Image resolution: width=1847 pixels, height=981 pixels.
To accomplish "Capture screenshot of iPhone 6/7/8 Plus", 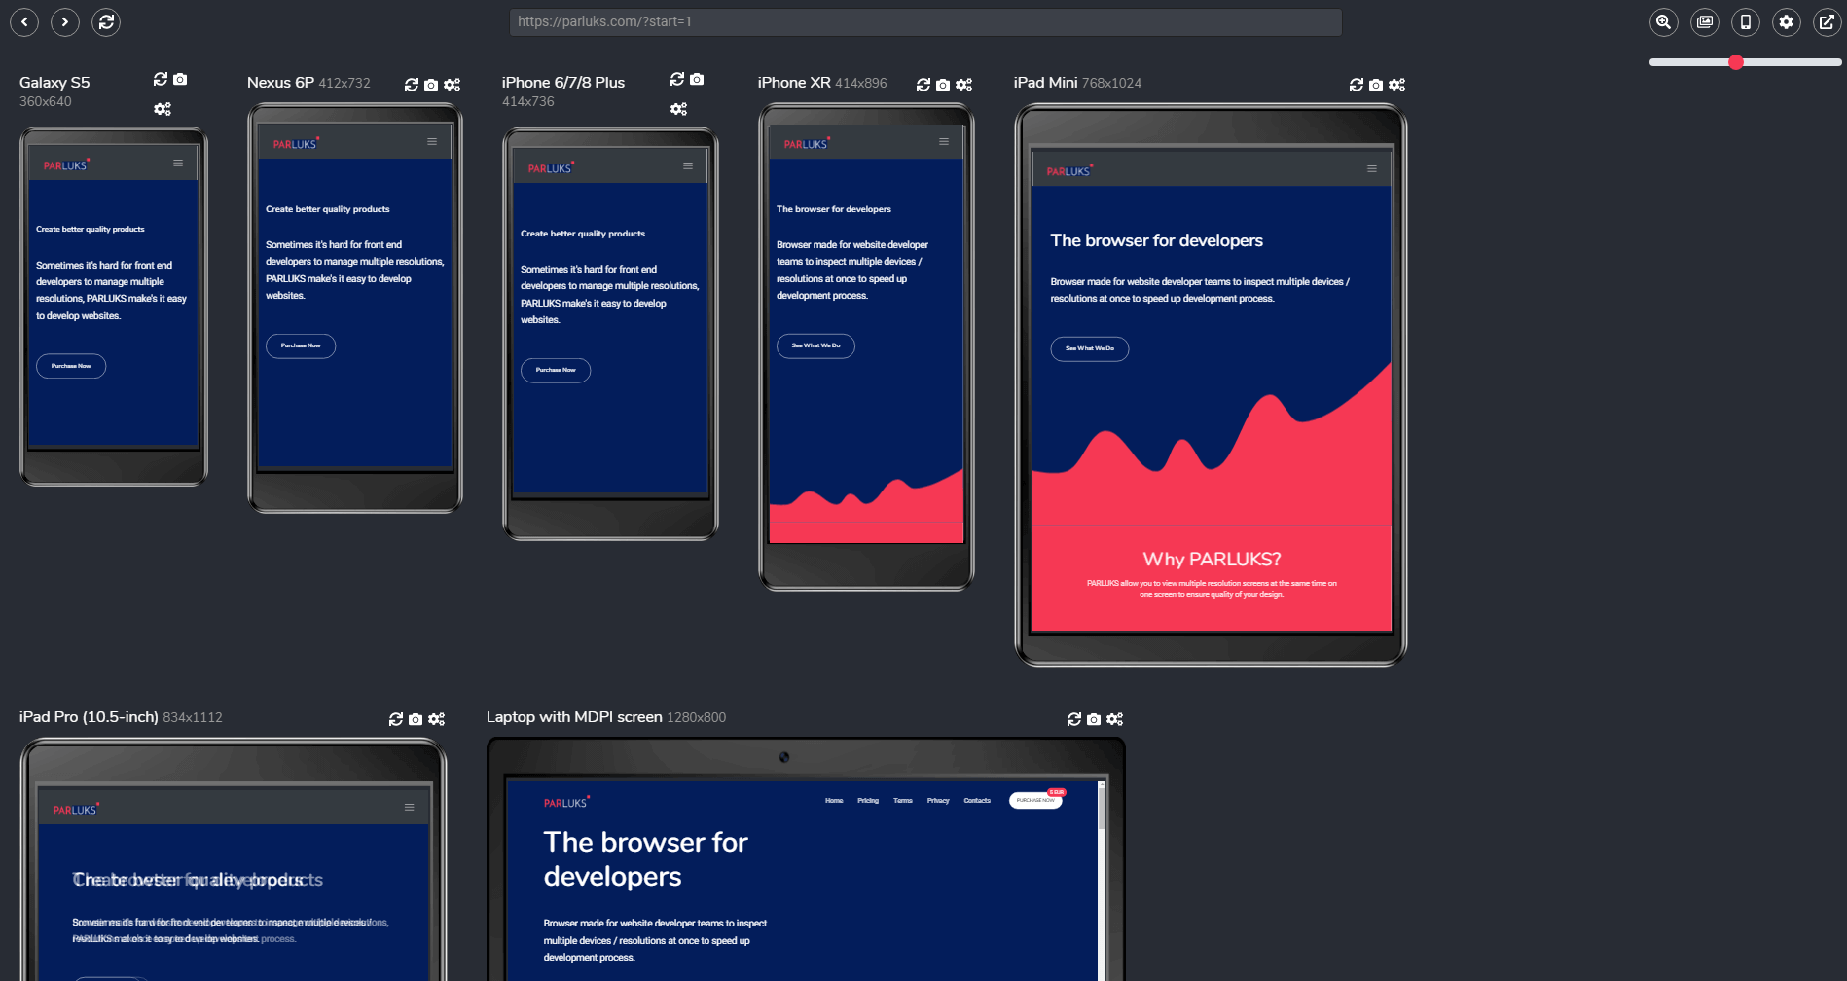I will [x=697, y=79].
